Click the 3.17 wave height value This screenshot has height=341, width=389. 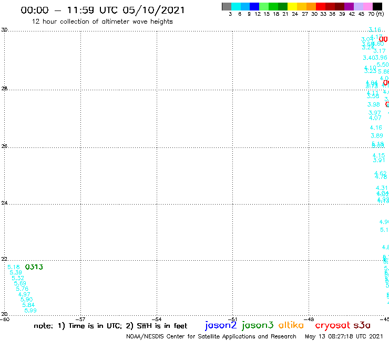[x=380, y=51]
